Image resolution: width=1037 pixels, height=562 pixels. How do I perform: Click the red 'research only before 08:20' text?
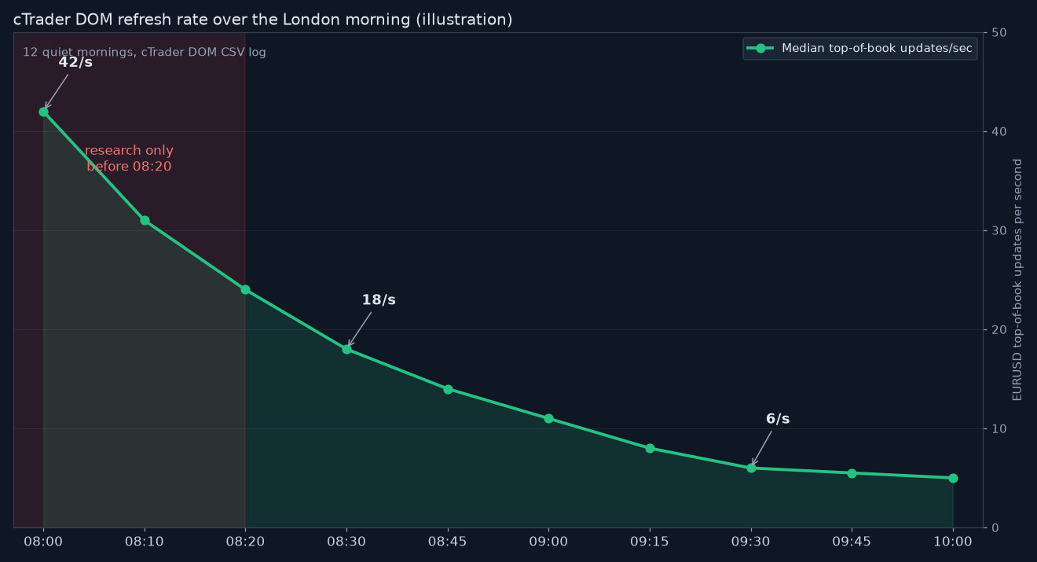129,158
